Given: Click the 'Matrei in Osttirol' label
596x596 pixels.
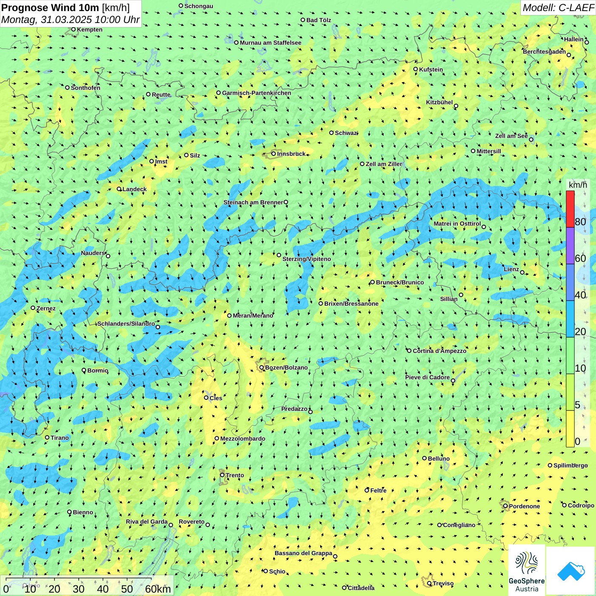Looking at the screenshot, I should [457, 223].
